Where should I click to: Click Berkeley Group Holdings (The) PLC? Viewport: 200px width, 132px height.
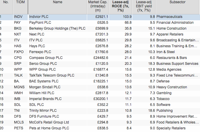[57, 28]
